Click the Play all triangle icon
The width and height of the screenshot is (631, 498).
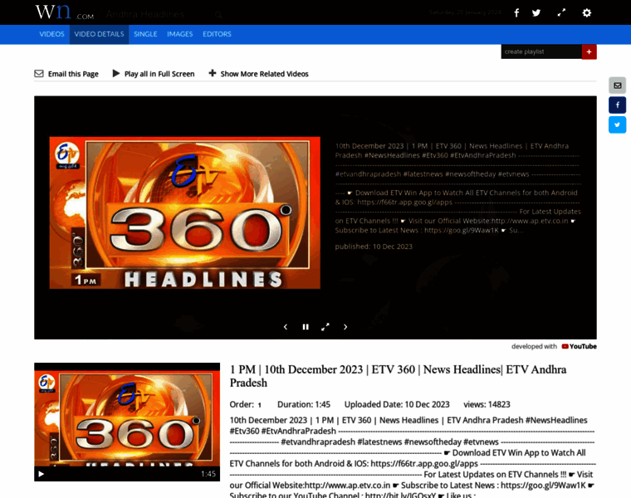(x=116, y=73)
